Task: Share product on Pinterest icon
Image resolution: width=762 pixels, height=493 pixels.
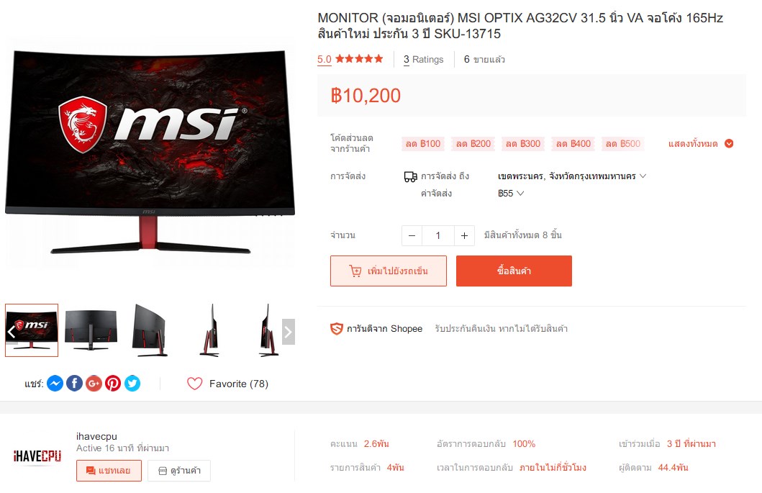Action: tap(113, 384)
